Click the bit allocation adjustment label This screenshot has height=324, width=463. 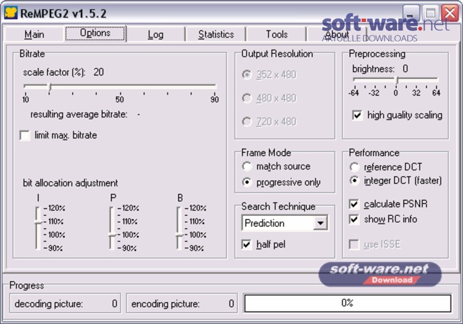tap(70, 183)
